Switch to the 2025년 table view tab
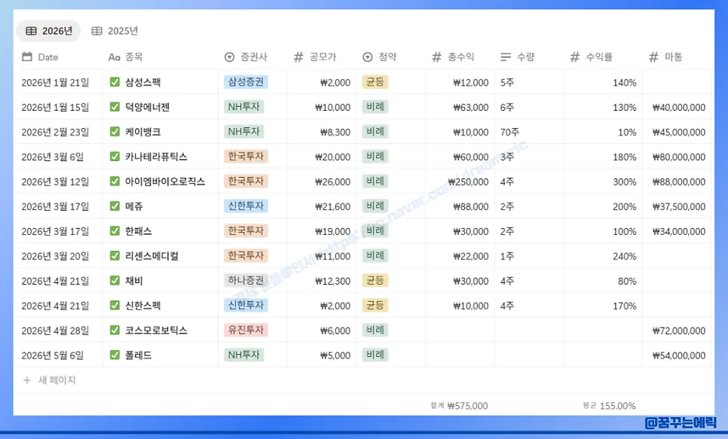Viewport: 728px width, 439px height. pos(115,31)
